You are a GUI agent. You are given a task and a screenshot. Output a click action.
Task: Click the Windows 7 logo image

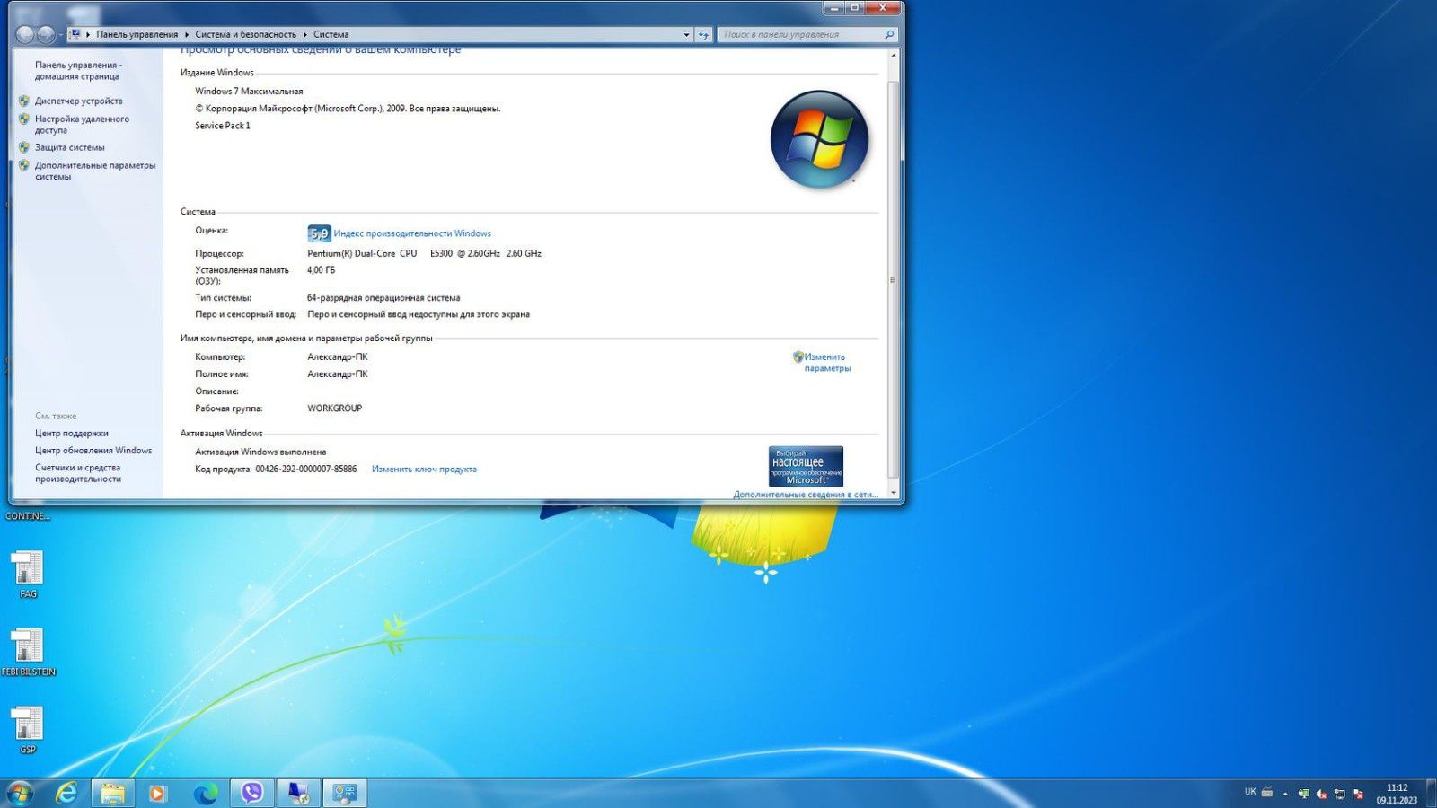(x=819, y=139)
